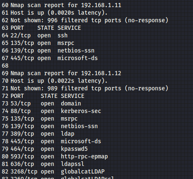Click the 'kpasswd5' service text
The width and height of the screenshot is (193, 179).
coord(74,149)
